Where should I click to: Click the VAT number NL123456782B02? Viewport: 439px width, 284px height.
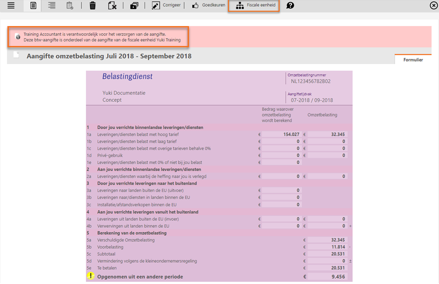click(311, 81)
